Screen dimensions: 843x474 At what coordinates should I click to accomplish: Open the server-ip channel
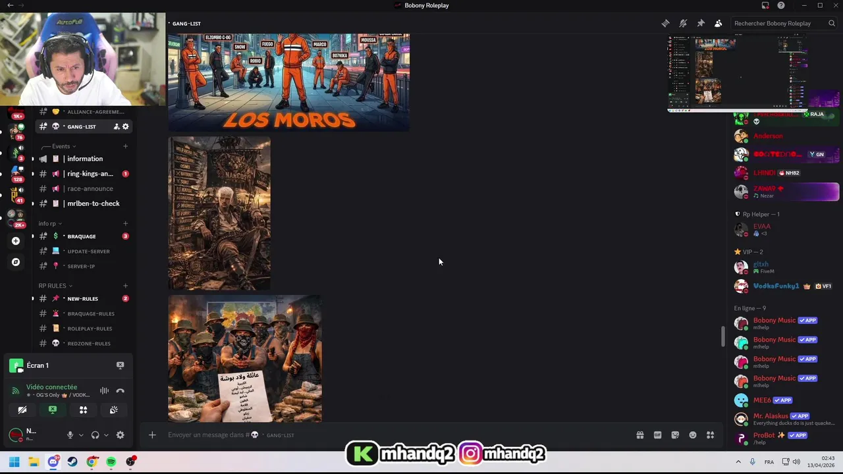click(x=82, y=266)
